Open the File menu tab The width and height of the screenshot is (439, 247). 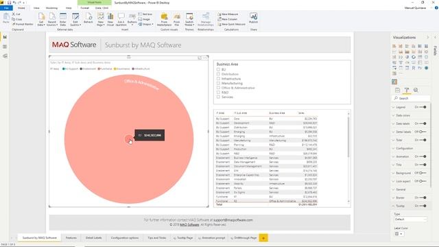click(6, 8)
